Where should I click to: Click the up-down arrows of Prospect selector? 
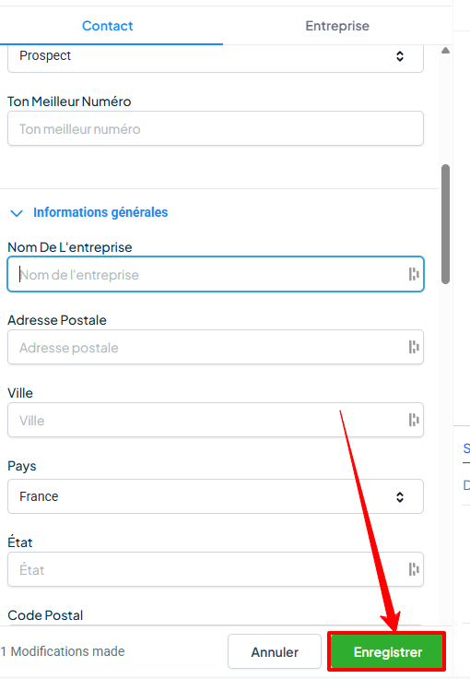400,56
